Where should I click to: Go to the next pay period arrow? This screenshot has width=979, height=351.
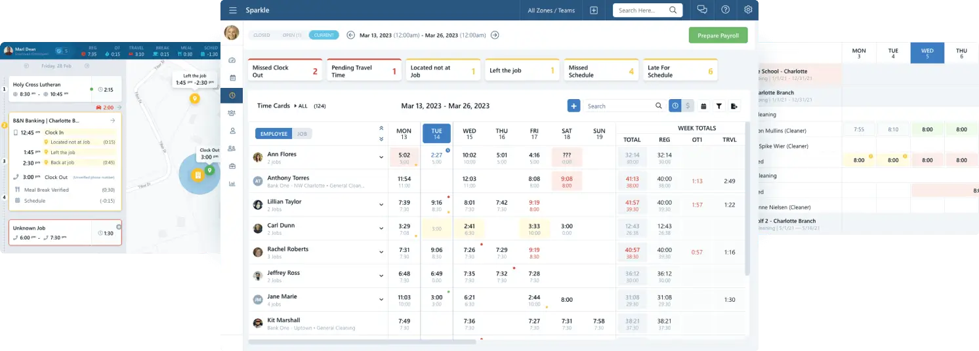pos(495,35)
